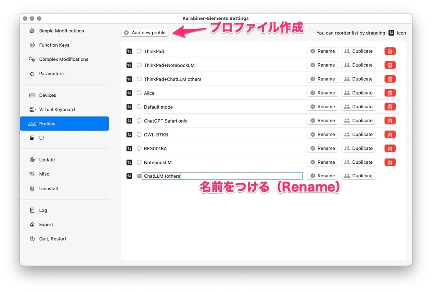The height and width of the screenshot is (292, 432).
Task: Duplicate the ThinkPad+ChatLLM others profile
Action: [x=359, y=79]
